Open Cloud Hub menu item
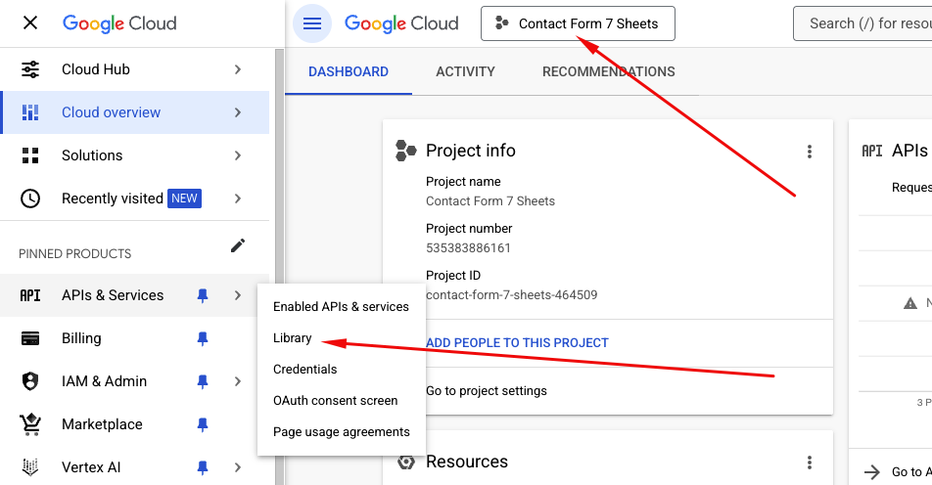The height and width of the screenshot is (485, 932). tap(134, 69)
